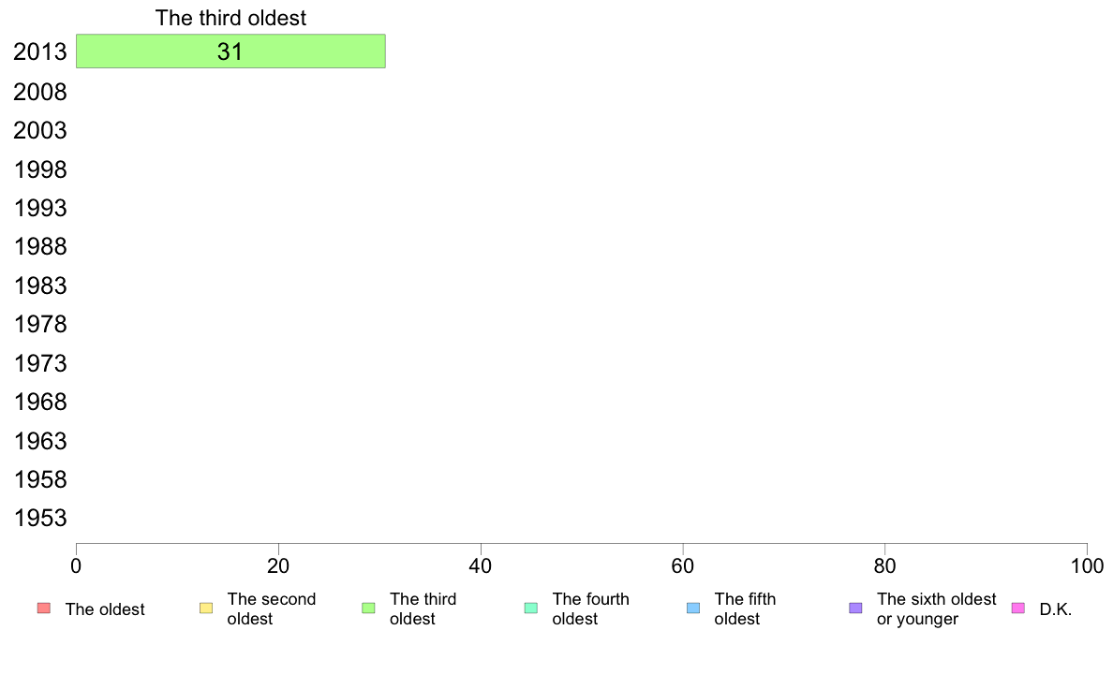
Task: Click 'The third oldest' title above bar
Action: [x=230, y=18]
